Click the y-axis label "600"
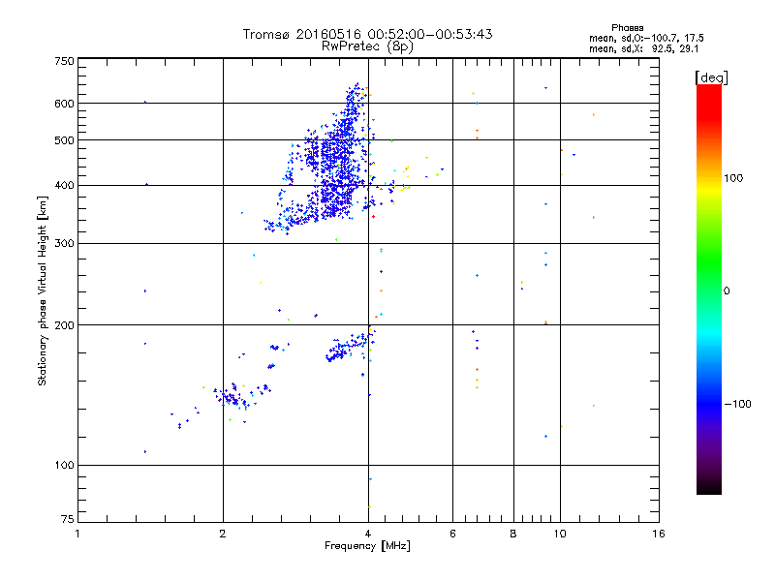 point(64,104)
